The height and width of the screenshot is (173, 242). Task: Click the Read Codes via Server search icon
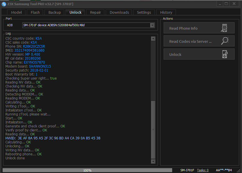tap(225, 41)
